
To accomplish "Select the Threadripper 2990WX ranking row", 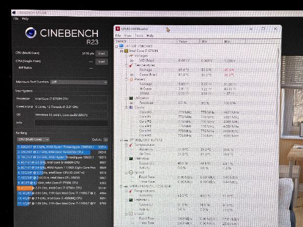I will click(62, 147).
